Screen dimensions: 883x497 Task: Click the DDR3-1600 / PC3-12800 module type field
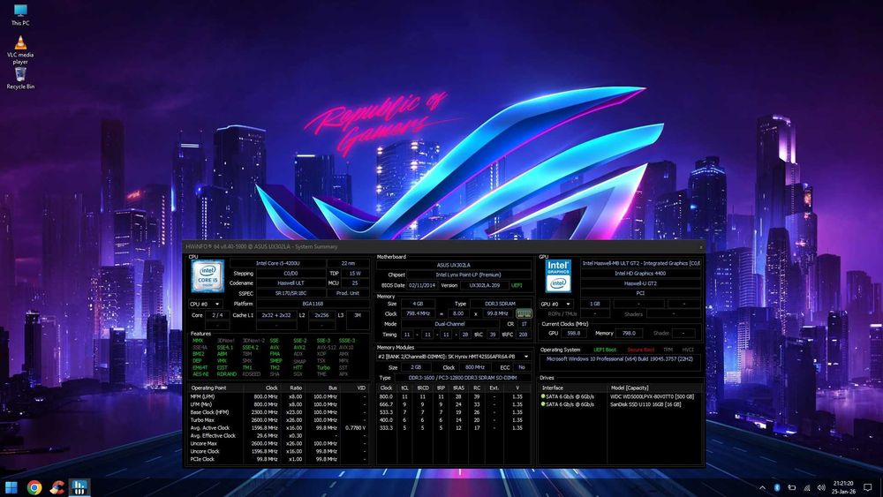coord(462,378)
